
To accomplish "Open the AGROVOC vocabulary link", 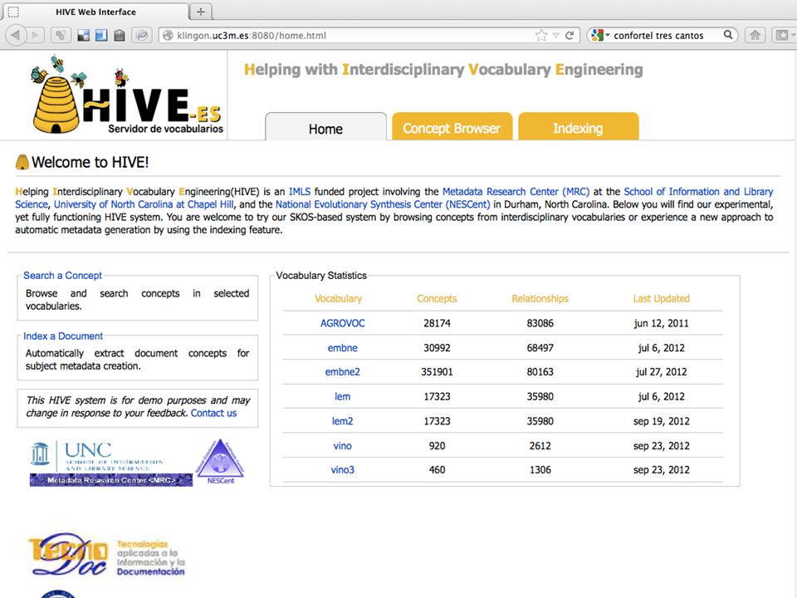I will (342, 323).
